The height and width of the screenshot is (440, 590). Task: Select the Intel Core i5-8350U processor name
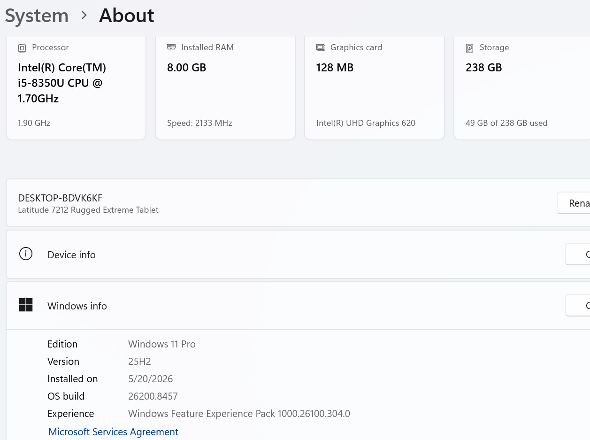(62, 83)
